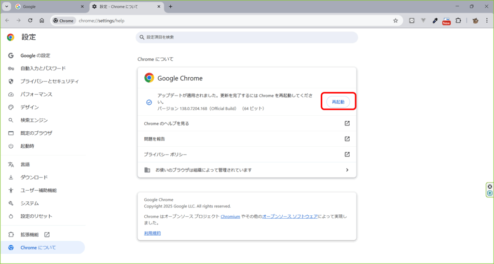The image size is (494, 264).
Task: Close the side widget with X icon
Action: point(490,186)
